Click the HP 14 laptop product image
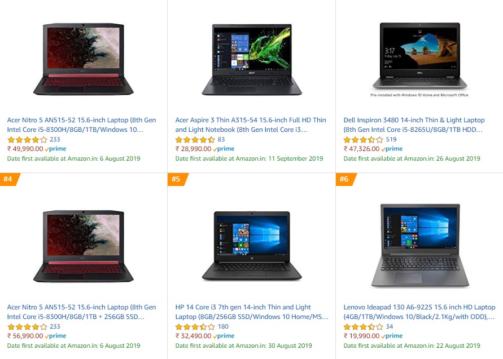Screen dimensions: 503x359 252,246
